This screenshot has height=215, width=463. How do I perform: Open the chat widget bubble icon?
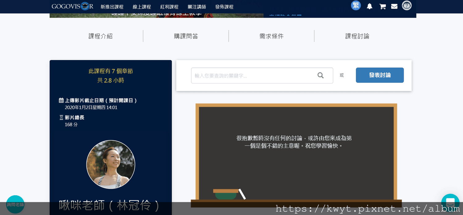pyautogui.click(x=450, y=203)
